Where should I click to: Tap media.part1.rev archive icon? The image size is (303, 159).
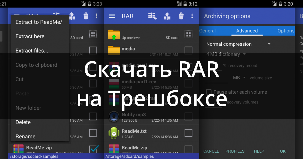pyautogui.click(x=114, y=83)
